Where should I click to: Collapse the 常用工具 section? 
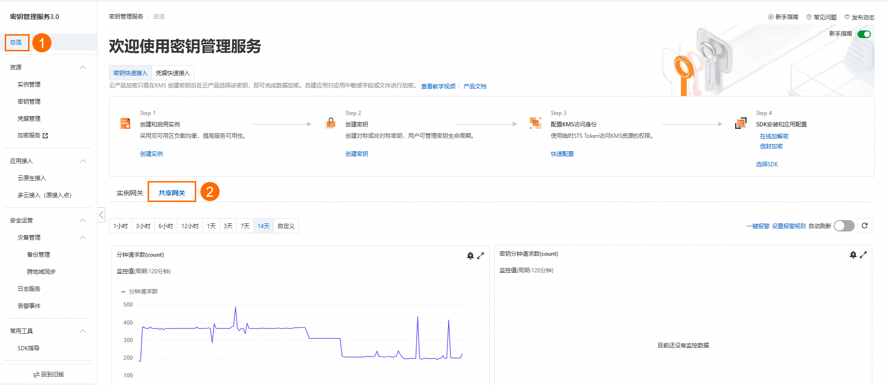coord(83,331)
